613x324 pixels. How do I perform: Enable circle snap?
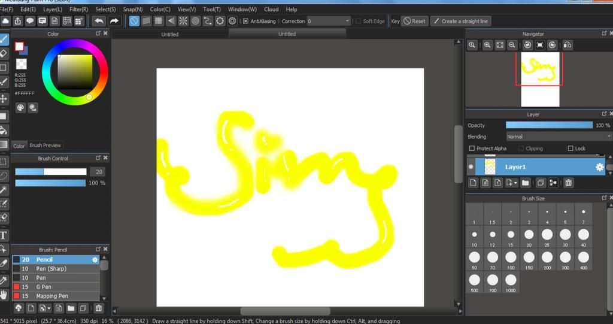coord(196,21)
